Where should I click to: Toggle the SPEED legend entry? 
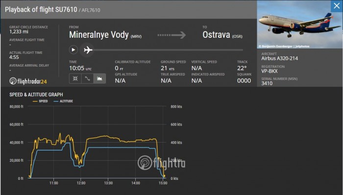[x=40, y=101]
